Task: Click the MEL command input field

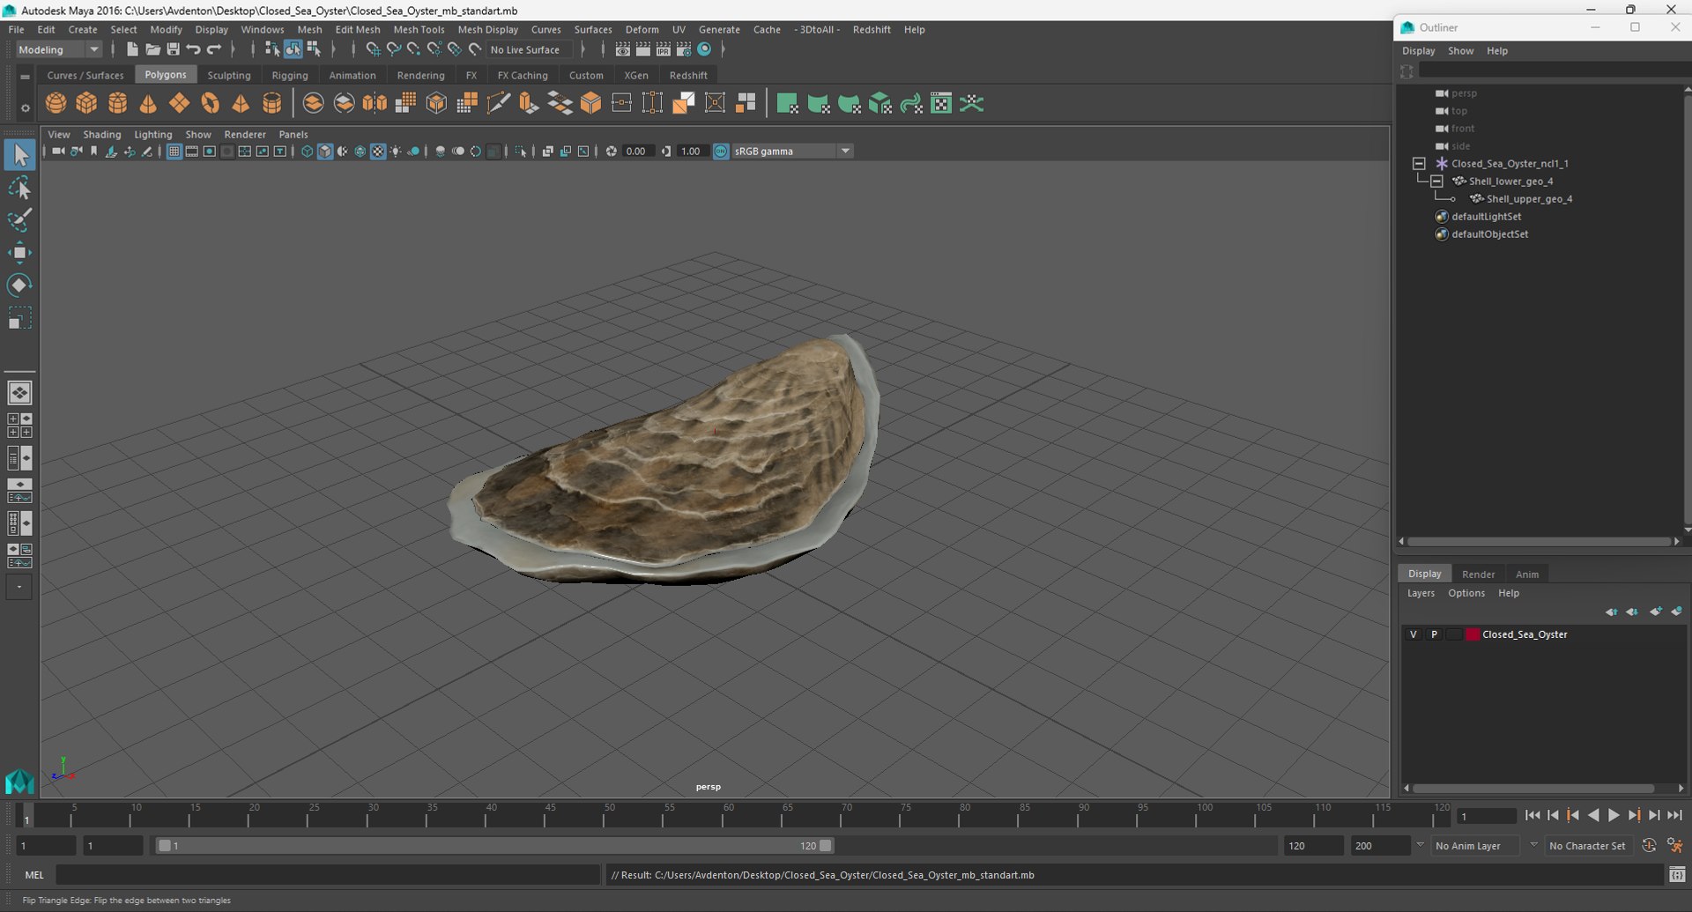Action: pos(328,875)
